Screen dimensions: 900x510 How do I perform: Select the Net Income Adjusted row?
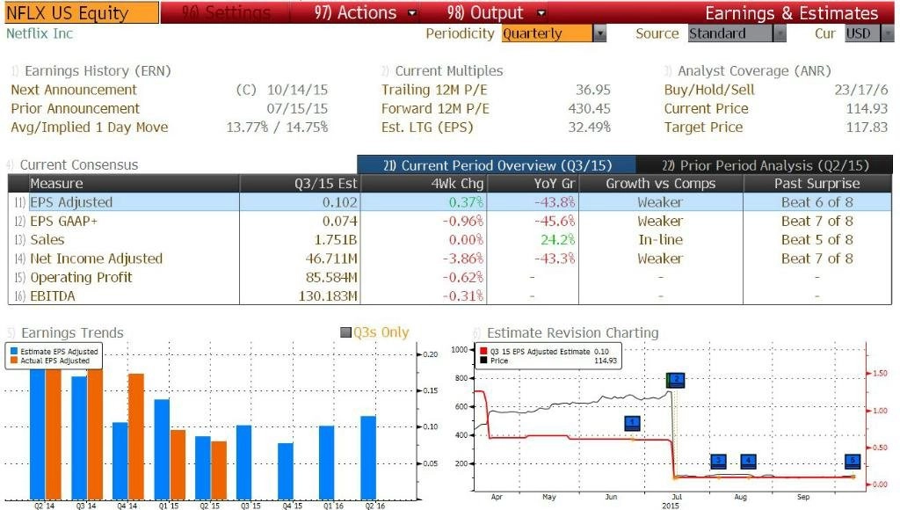pyautogui.click(x=450, y=259)
